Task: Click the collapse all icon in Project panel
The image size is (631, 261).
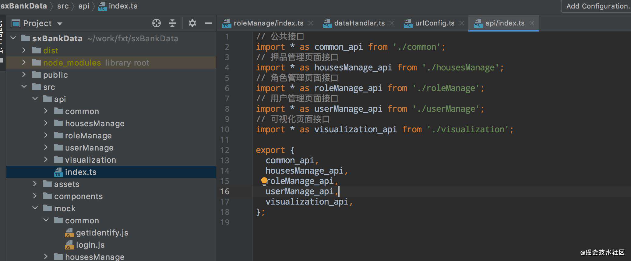Action: point(172,23)
